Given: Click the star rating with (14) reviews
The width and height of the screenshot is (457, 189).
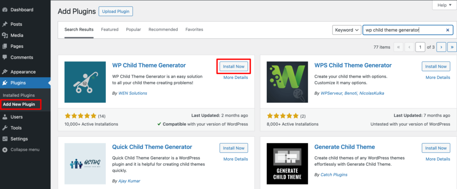Looking at the screenshot, I should coord(85,116).
